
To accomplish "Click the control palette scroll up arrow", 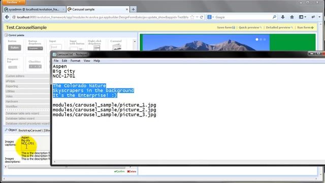I will pyautogui.click(x=135, y=42).
